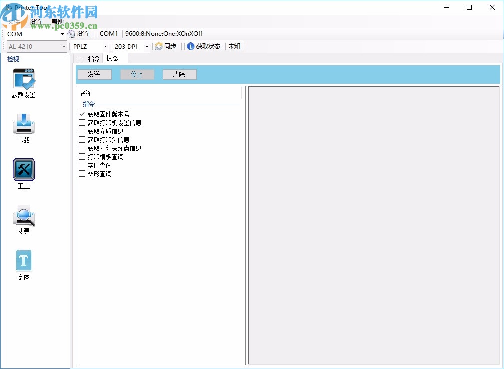Image resolution: width=504 pixels, height=369 pixels.
Task: Uncheck 获取固件版本号 in the command list
Action: tap(82, 114)
